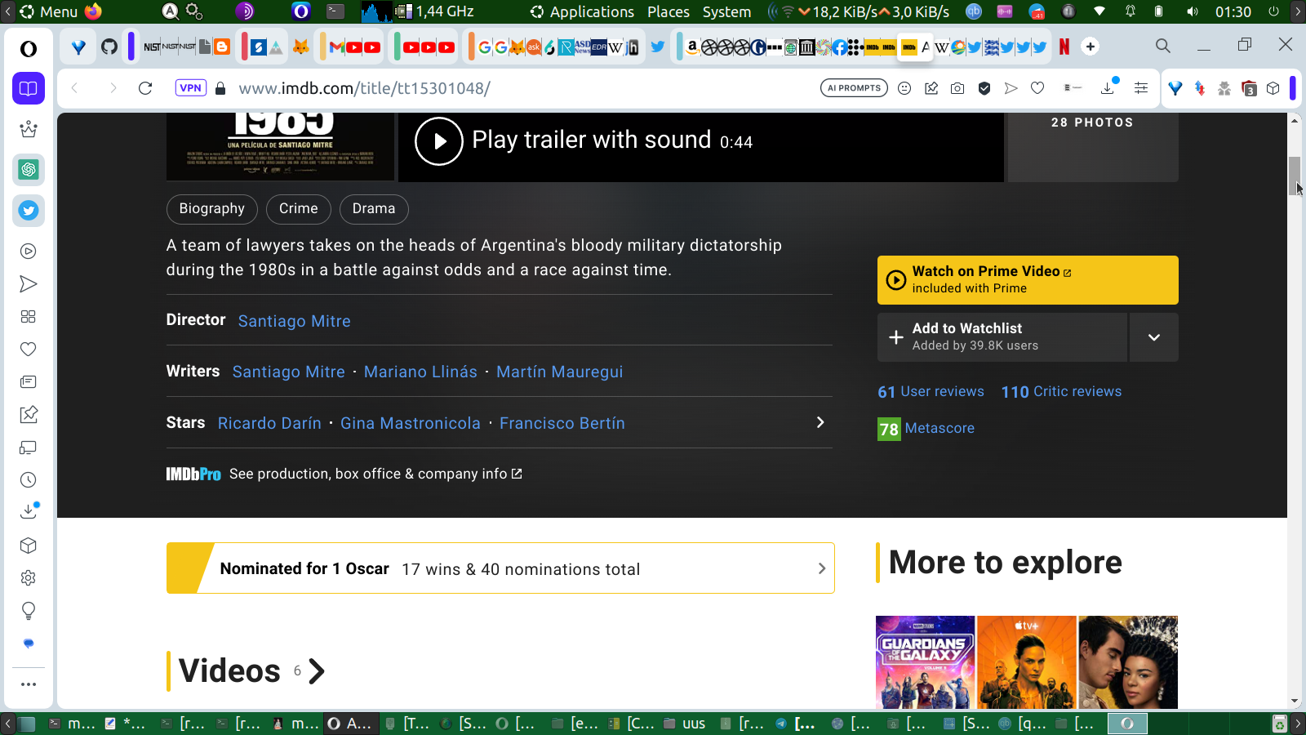Take a page snapshot with the camera icon
Viewport: 1306px width, 735px height.
957,88
